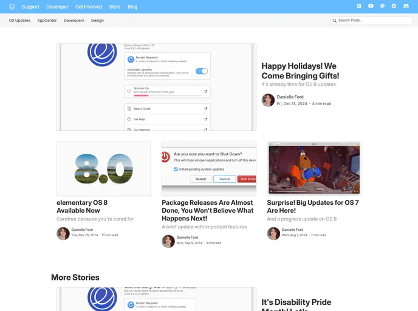Click 'It's already time for OS 8 updates' subtitle
This screenshot has width=418, height=311.
pyautogui.click(x=298, y=84)
